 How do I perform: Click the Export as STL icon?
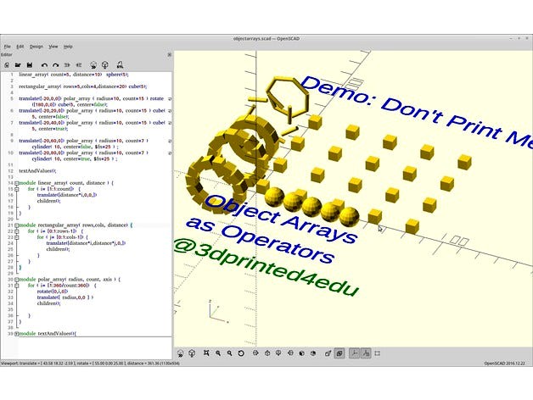(x=120, y=65)
